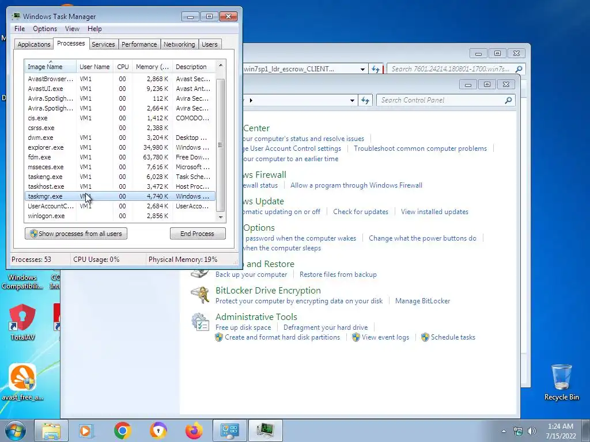Open Allow a program through Windows Firewall
Screen dimensions: 590x442
coord(356,185)
